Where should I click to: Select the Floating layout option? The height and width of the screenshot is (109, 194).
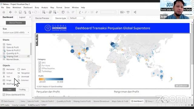click(22, 90)
